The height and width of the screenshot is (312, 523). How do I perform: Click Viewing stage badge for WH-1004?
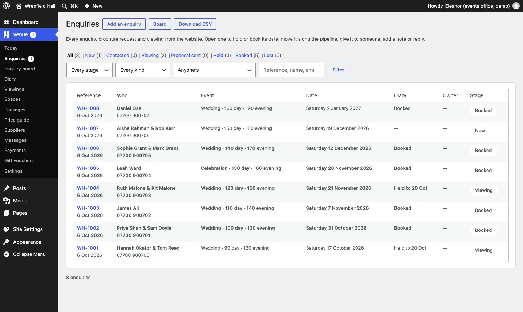pyautogui.click(x=484, y=190)
